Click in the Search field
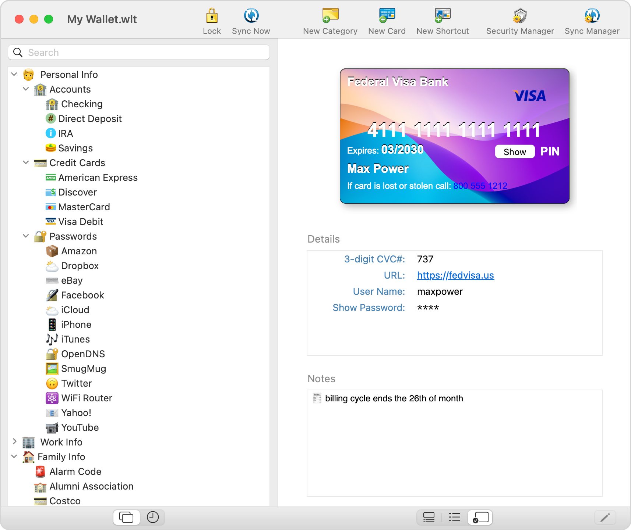Viewport: 631px width, 530px height. [139, 53]
